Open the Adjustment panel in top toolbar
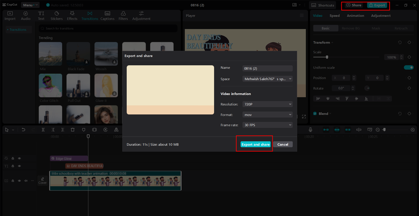Screen dimensions: 419x216 [x=141, y=16]
